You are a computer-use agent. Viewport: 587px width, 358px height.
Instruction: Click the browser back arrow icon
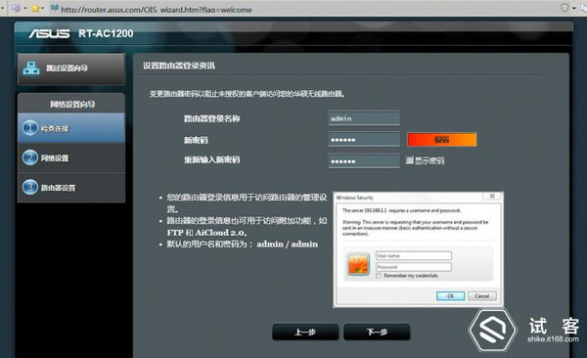[x=16, y=8]
